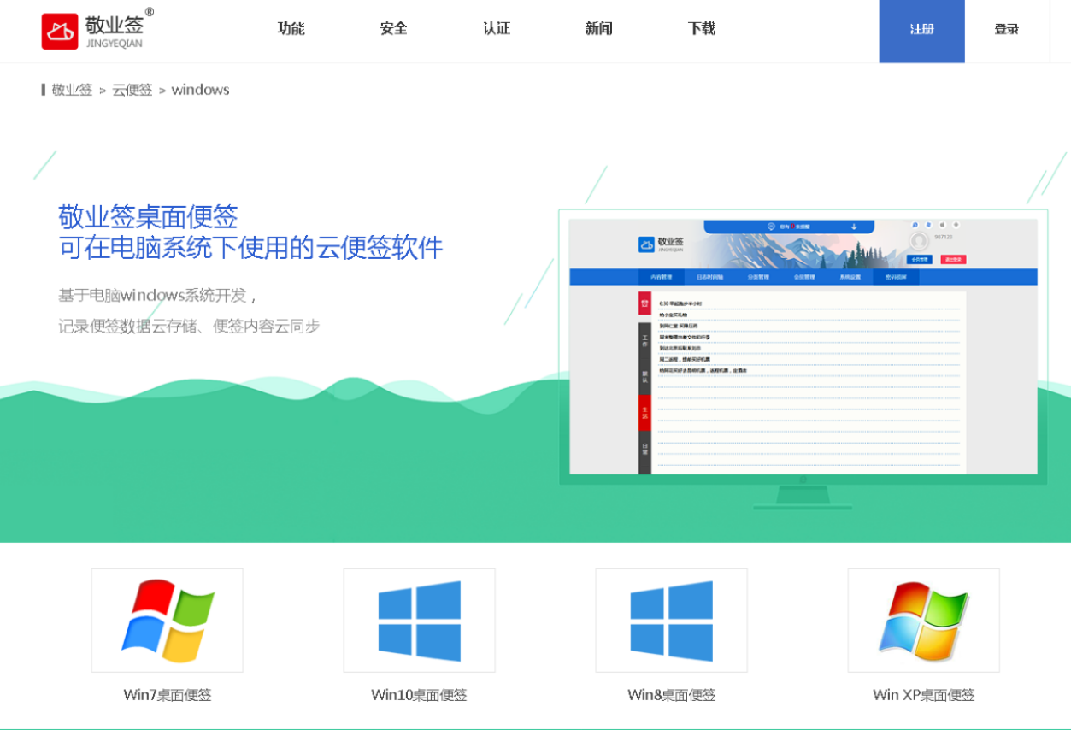Click the monitor app preview screenshot
Viewport: 1071px width, 730px height.
pyautogui.click(x=803, y=346)
